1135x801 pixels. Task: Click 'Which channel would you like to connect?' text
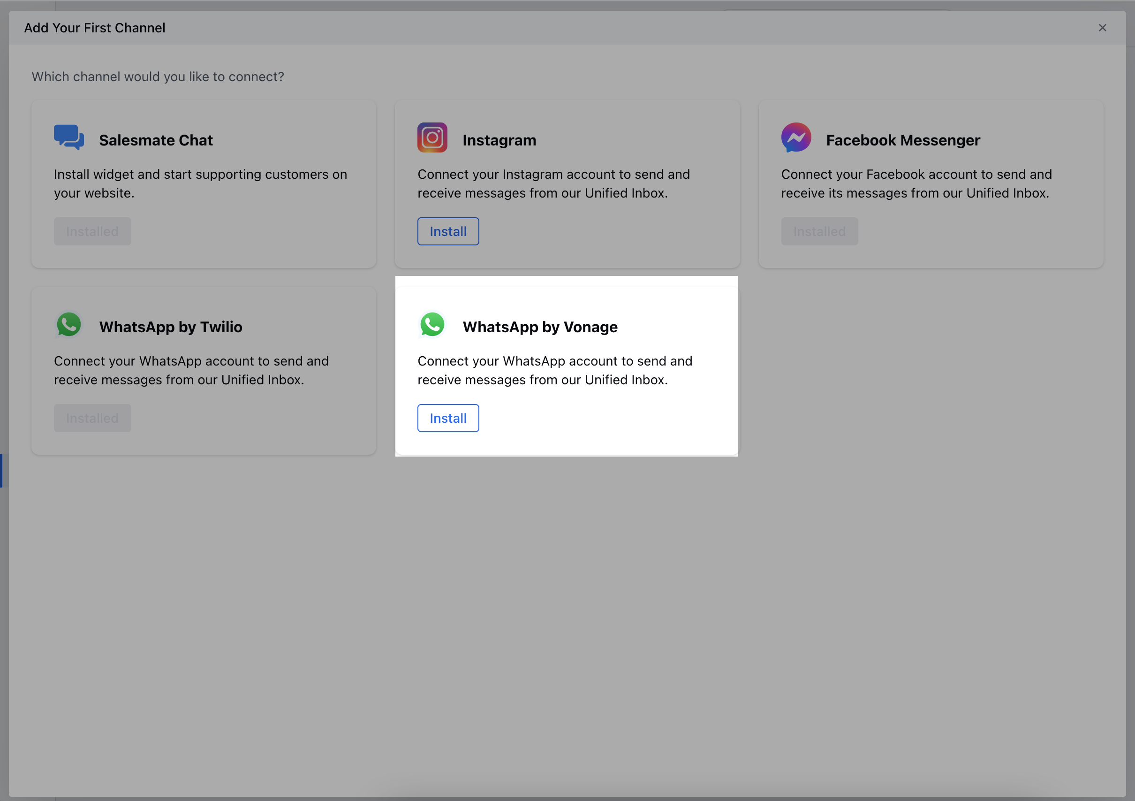tap(158, 76)
